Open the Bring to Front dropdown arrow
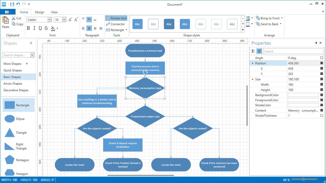The height and width of the screenshot is (183, 326). point(282,18)
